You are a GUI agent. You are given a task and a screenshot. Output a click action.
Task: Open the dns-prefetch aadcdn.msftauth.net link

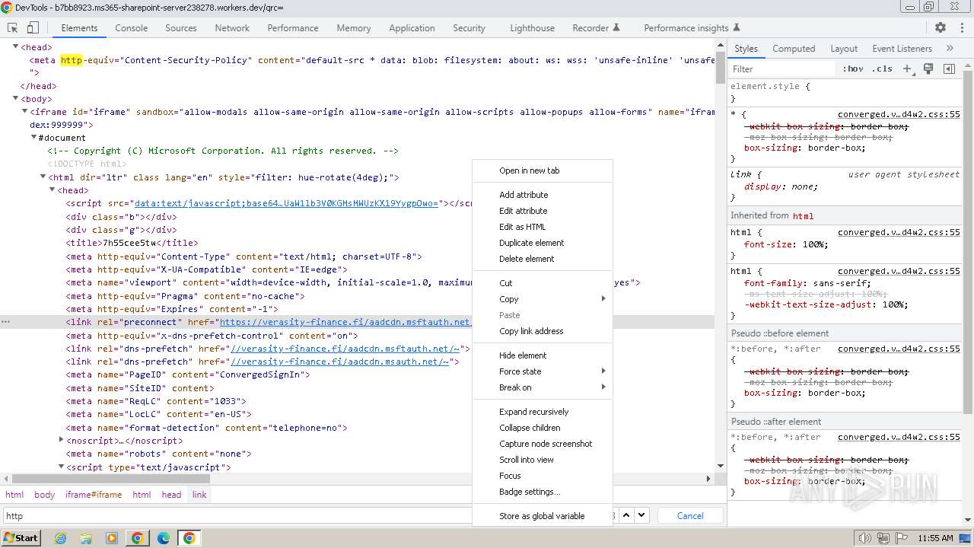[x=345, y=349]
